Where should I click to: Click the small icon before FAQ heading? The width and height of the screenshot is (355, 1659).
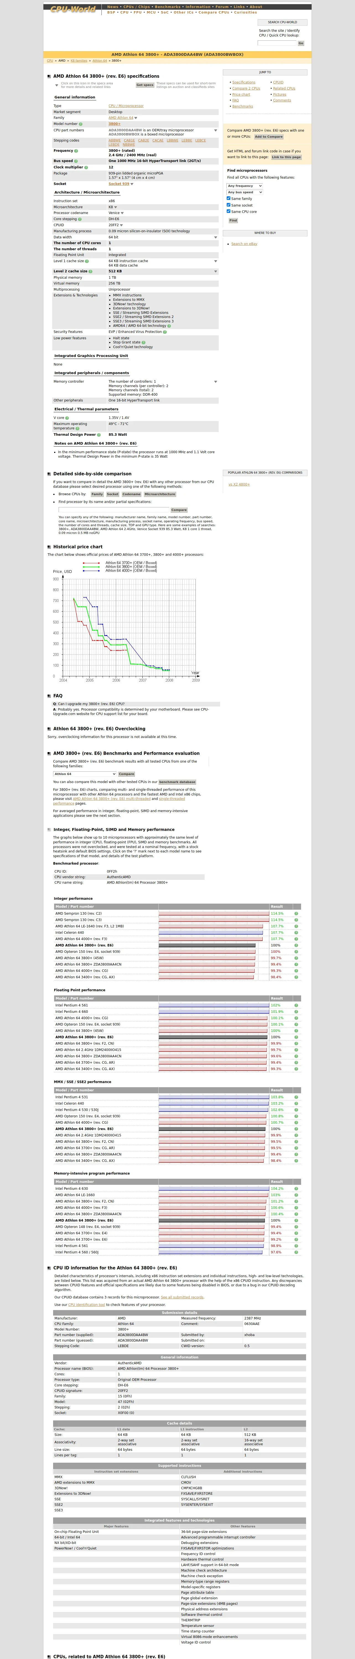[49, 696]
